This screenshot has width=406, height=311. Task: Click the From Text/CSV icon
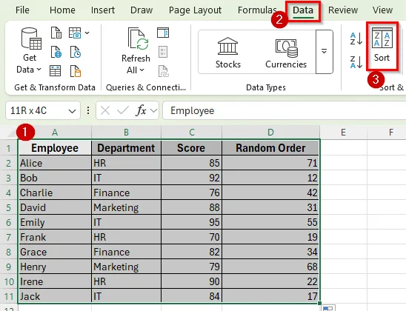pyautogui.click(x=56, y=33)
